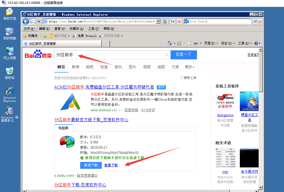
Task: Click the RSS feeds icon
Action: (x=179, y=43)
